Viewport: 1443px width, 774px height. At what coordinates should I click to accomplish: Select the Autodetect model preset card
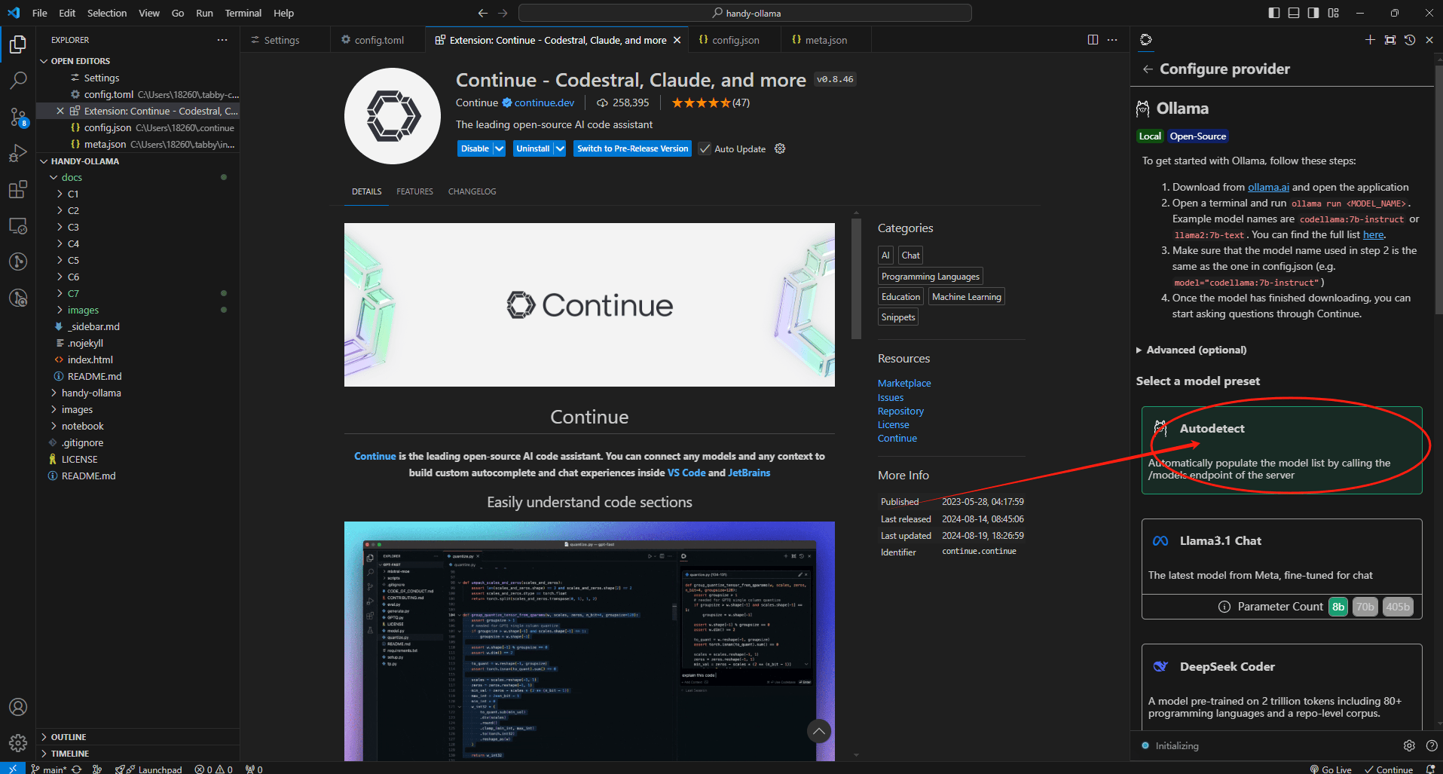pyautogui.click(x=1281, y=450)
